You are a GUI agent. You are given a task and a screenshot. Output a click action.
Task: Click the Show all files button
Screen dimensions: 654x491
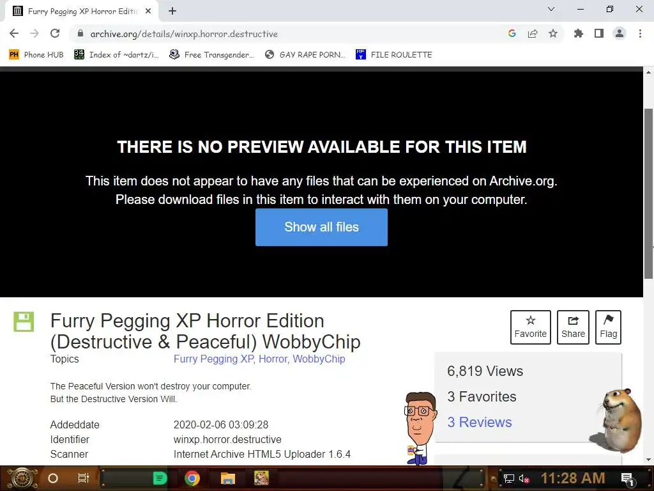coord(321,227)
